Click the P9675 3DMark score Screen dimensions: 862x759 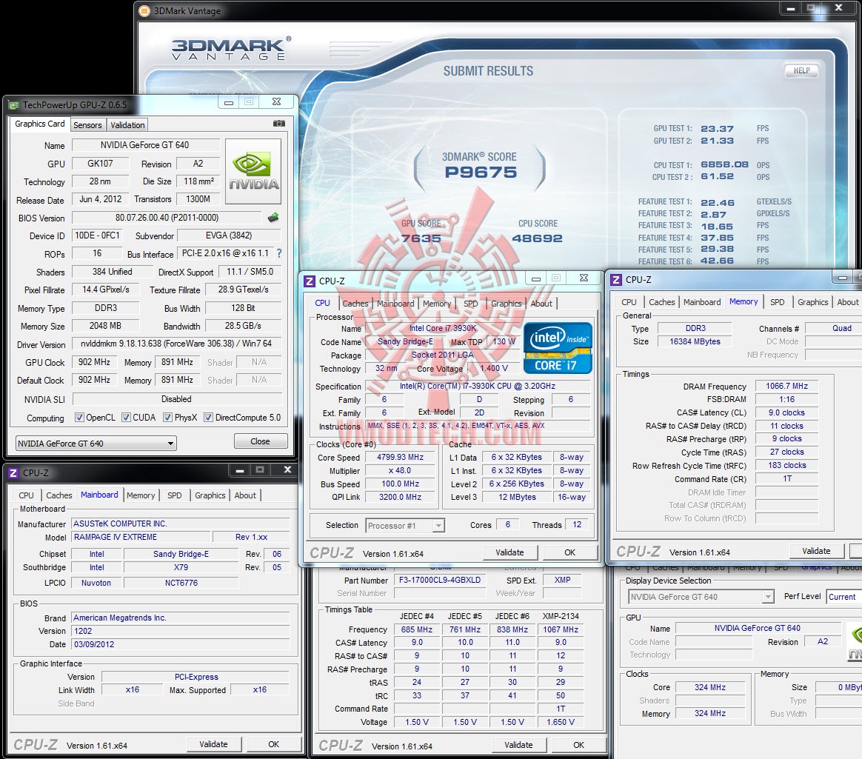pyautogui.click(x=481, y=173)
